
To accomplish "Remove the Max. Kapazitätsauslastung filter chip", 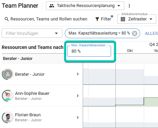I will pos(135,34).
